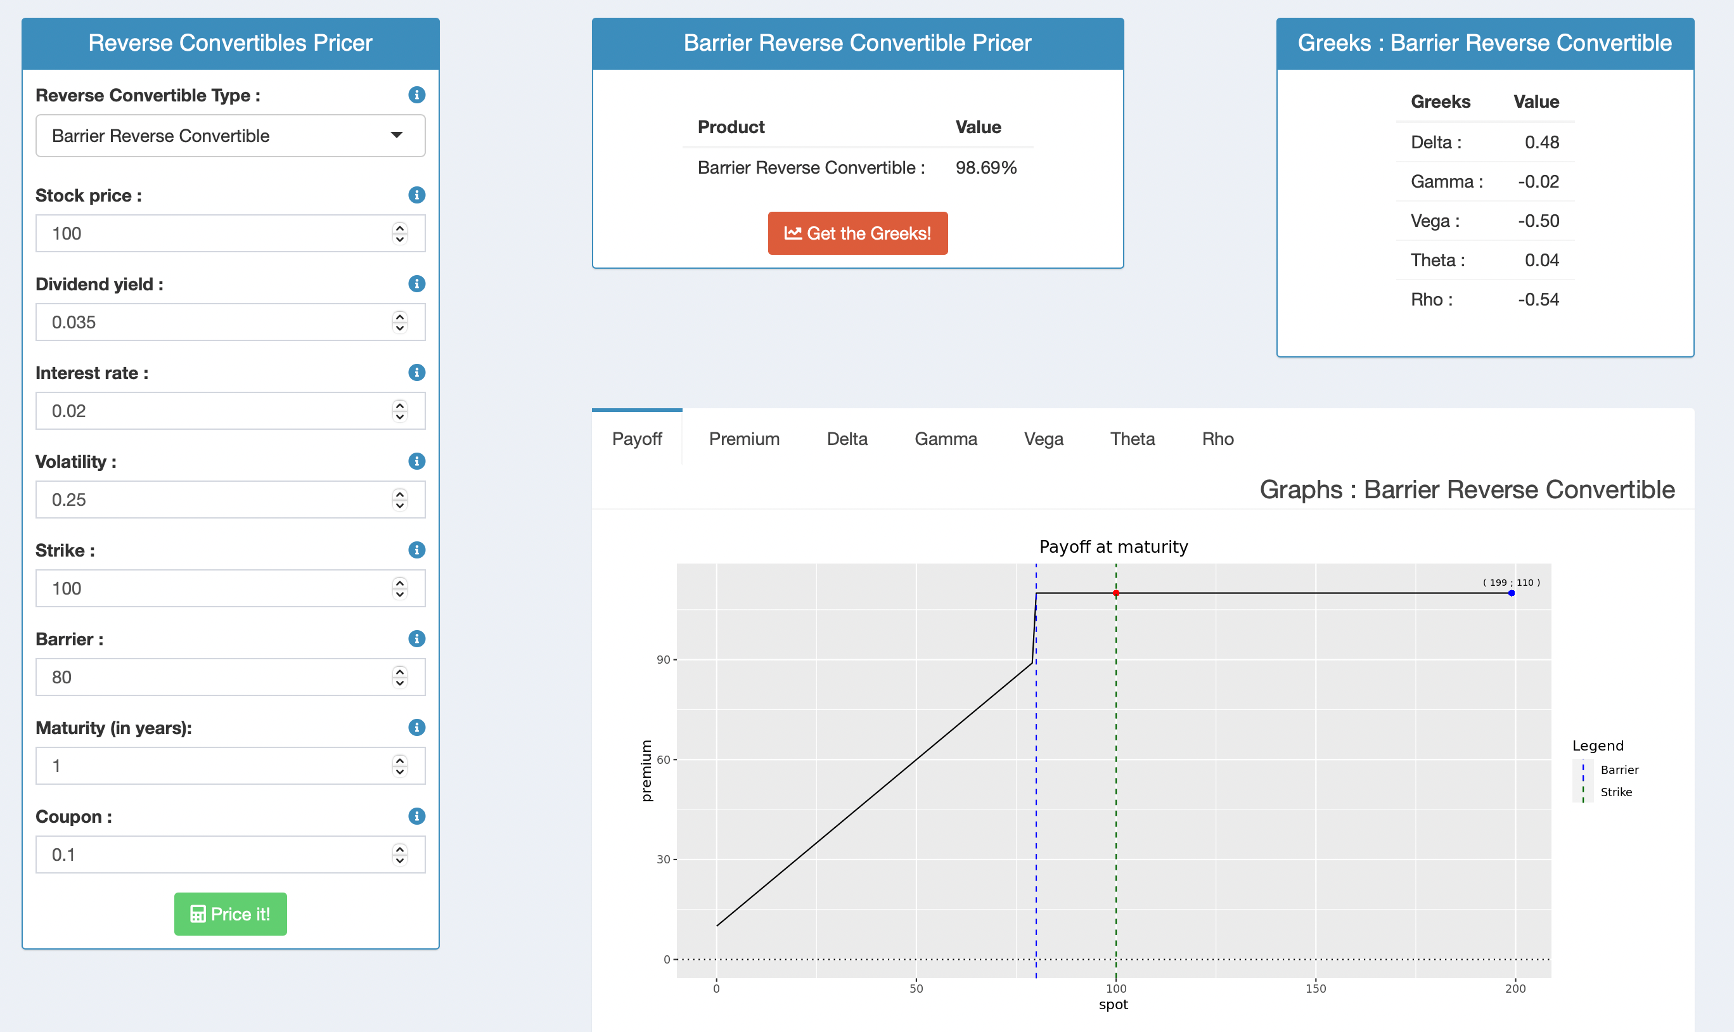The height and width of the screenshot is (1032, 1734).
Task: Click the Strike info icon
Action: click(x=416, y=550)
